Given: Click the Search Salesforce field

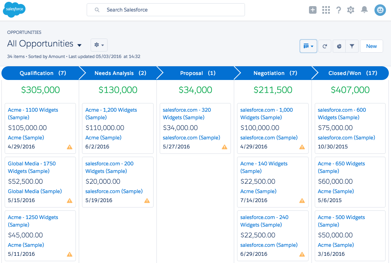Looking at the screenshot, I should [x=165, y=10].
